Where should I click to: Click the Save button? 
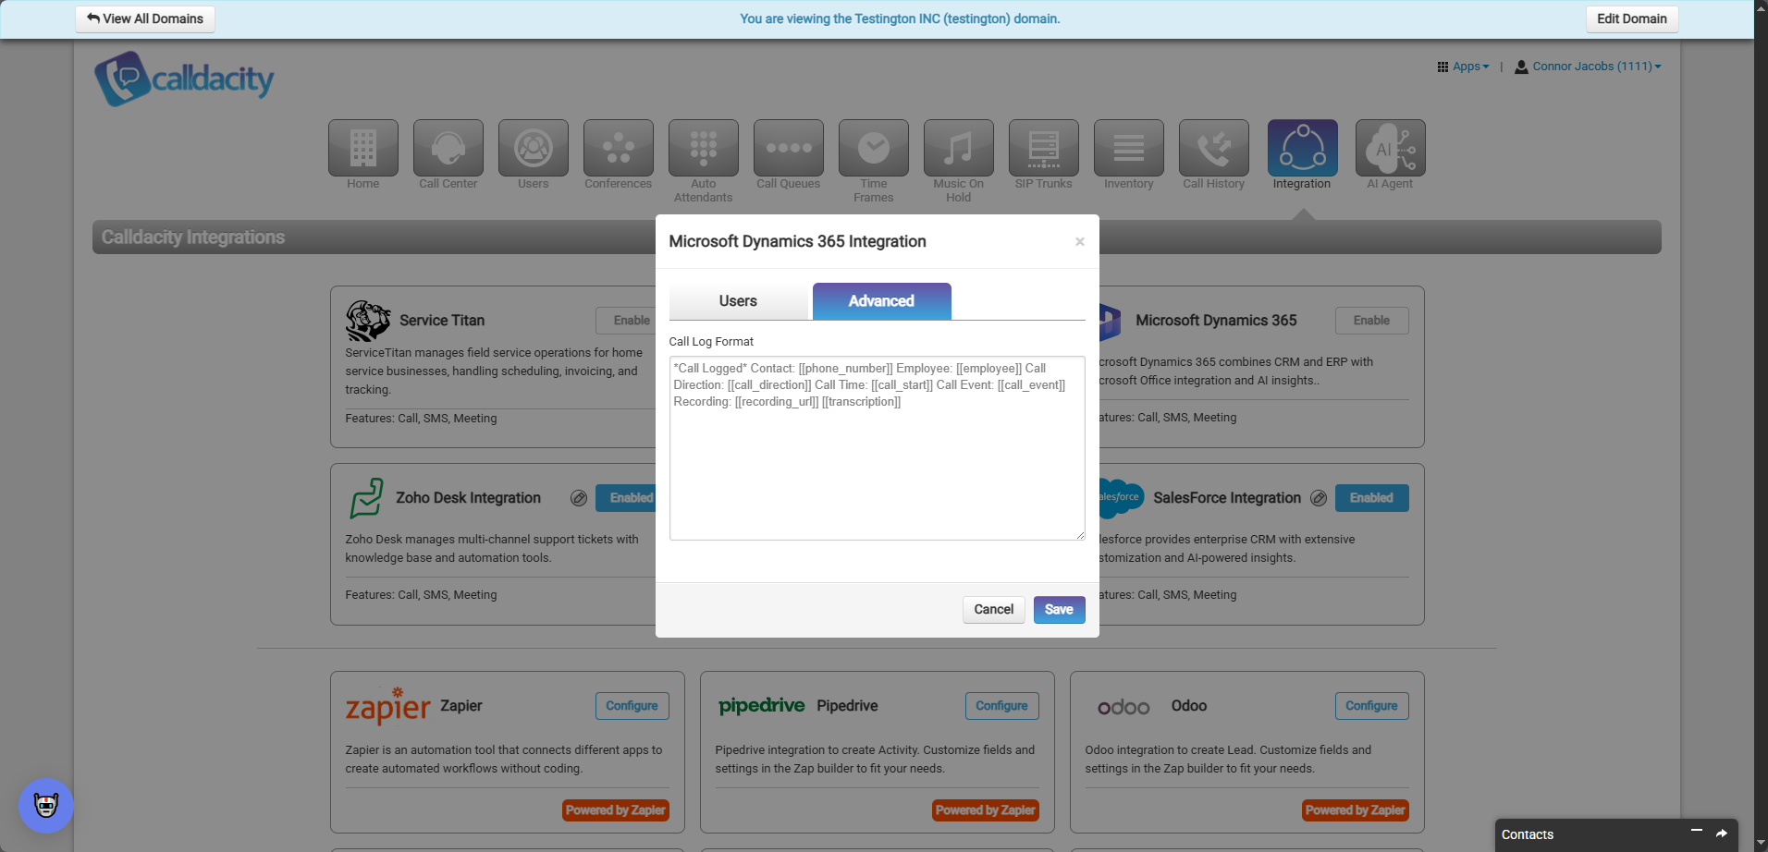click(x=1059, y=610)
